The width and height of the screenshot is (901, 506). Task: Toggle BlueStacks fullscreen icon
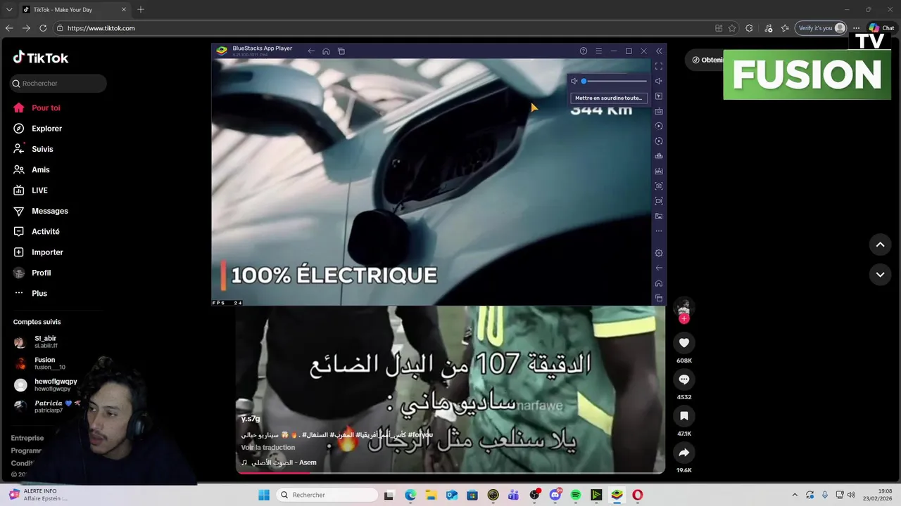point(659,66)
